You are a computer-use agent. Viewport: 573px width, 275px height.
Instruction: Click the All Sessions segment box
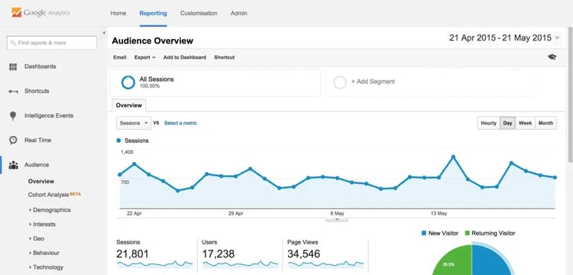[x=215, y=82]
